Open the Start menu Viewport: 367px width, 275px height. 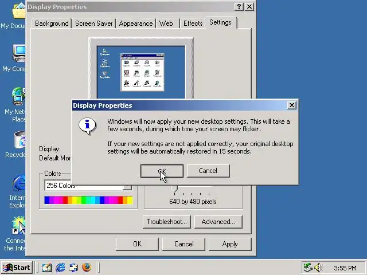pos(17,268)
